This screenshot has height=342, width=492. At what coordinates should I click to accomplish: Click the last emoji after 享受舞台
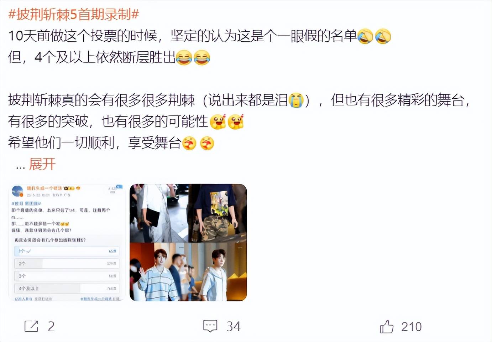(207, 143)
